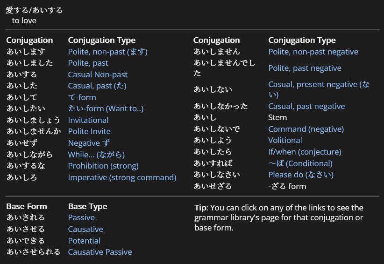This screenshot has height=264, width=384.
Task: Open the Casual Non-past grammar page
Action: (x=98, y=74)
